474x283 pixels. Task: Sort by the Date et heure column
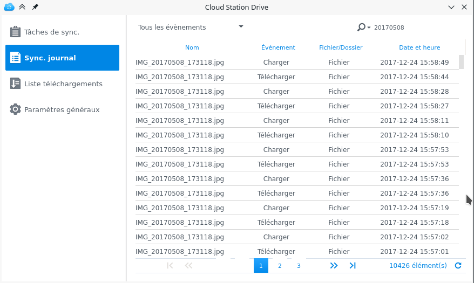click(419, 47)
